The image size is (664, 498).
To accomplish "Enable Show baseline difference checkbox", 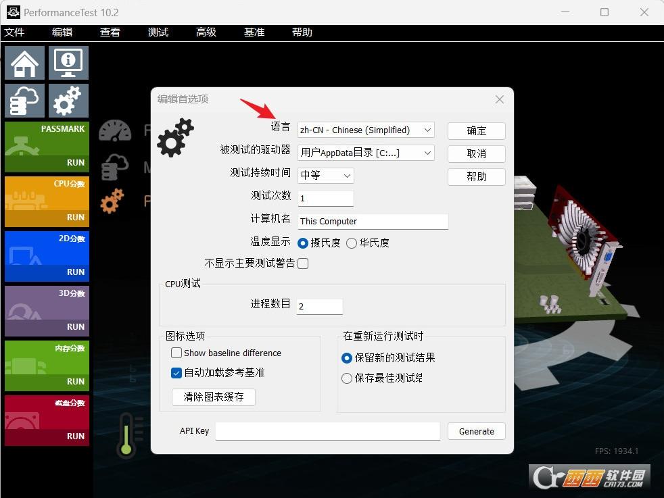I will 176,353.
